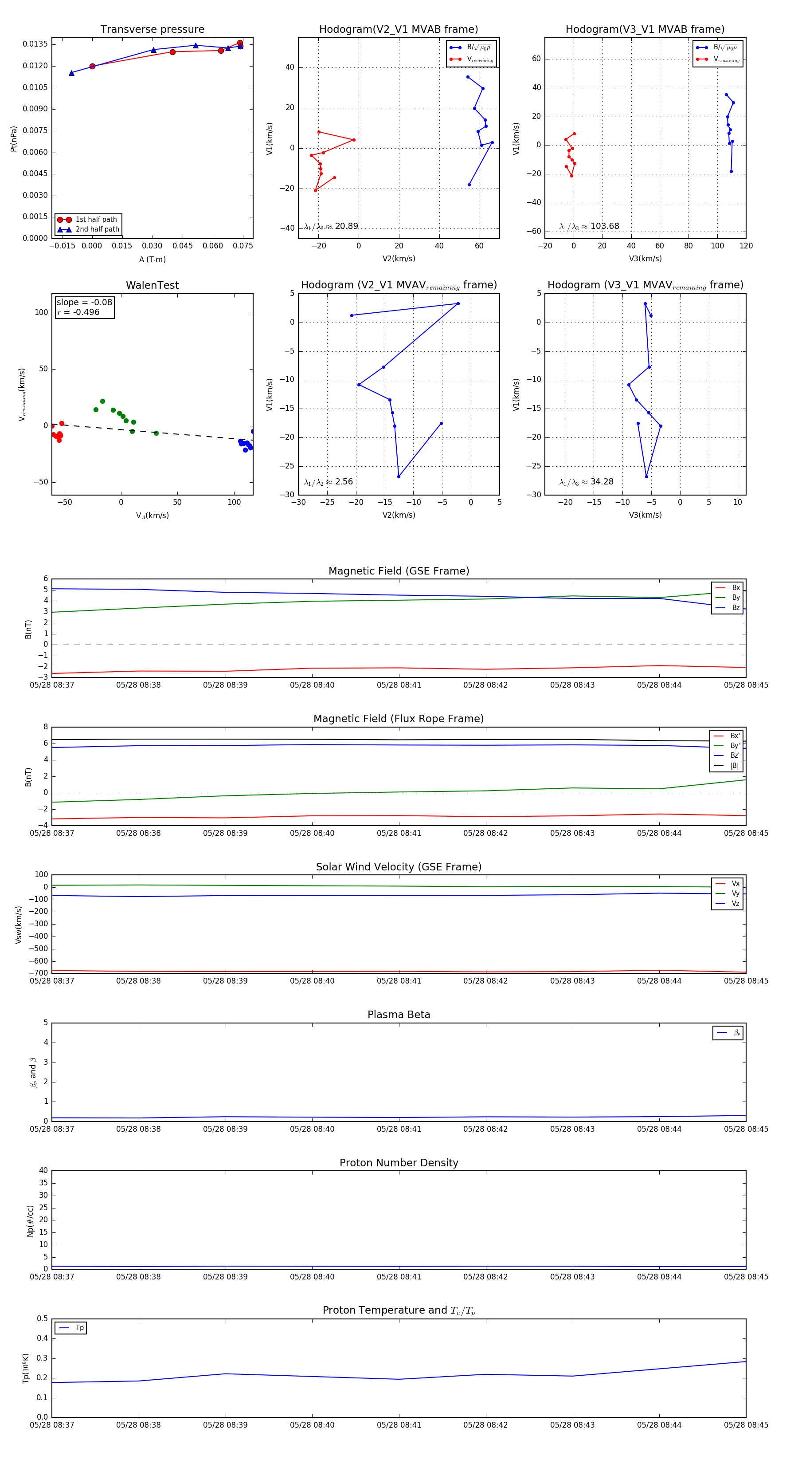Click the "Bz'" legend entry in Flux Rope plot

point(727,756)
